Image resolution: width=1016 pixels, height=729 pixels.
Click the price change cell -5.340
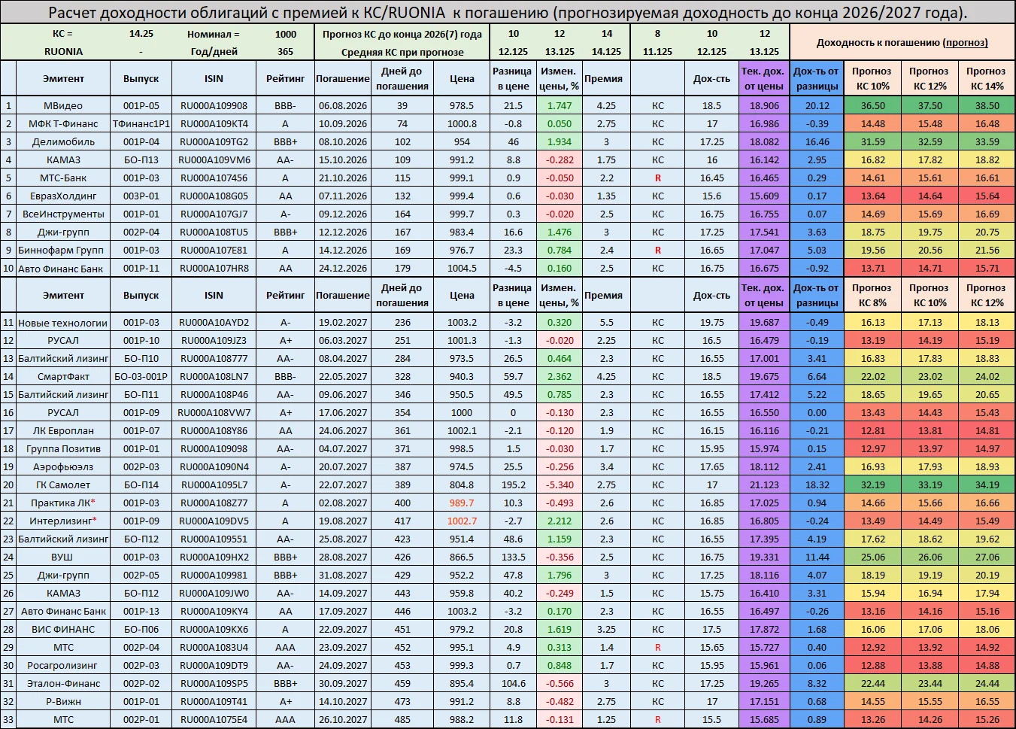(560, 485)
